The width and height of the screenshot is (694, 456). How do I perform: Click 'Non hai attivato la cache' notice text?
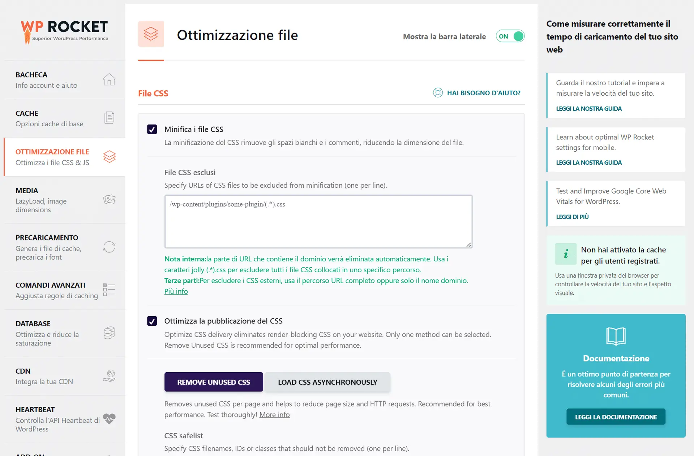pyautogui.click(x=623, y=255)
